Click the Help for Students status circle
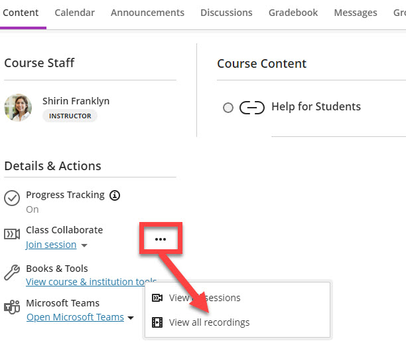 pos(228,108)
